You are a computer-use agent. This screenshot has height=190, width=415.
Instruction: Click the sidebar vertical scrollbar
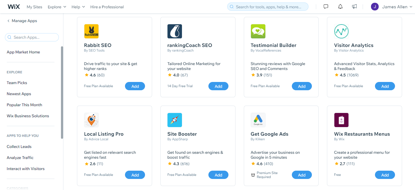coord(62,92)
